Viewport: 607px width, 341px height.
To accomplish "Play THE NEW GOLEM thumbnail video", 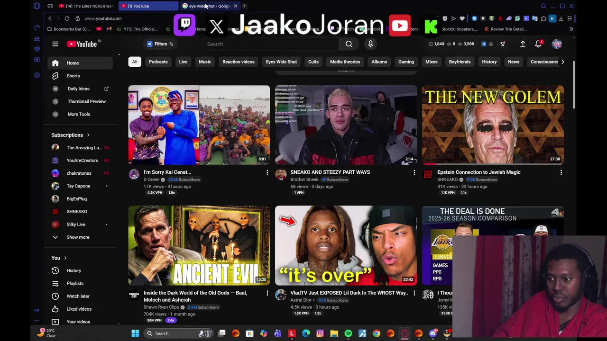I will (x=493, y=125).
